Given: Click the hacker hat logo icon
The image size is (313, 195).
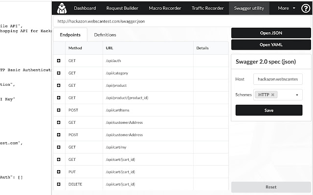Looking at the screenshot, I should (61, 8).
